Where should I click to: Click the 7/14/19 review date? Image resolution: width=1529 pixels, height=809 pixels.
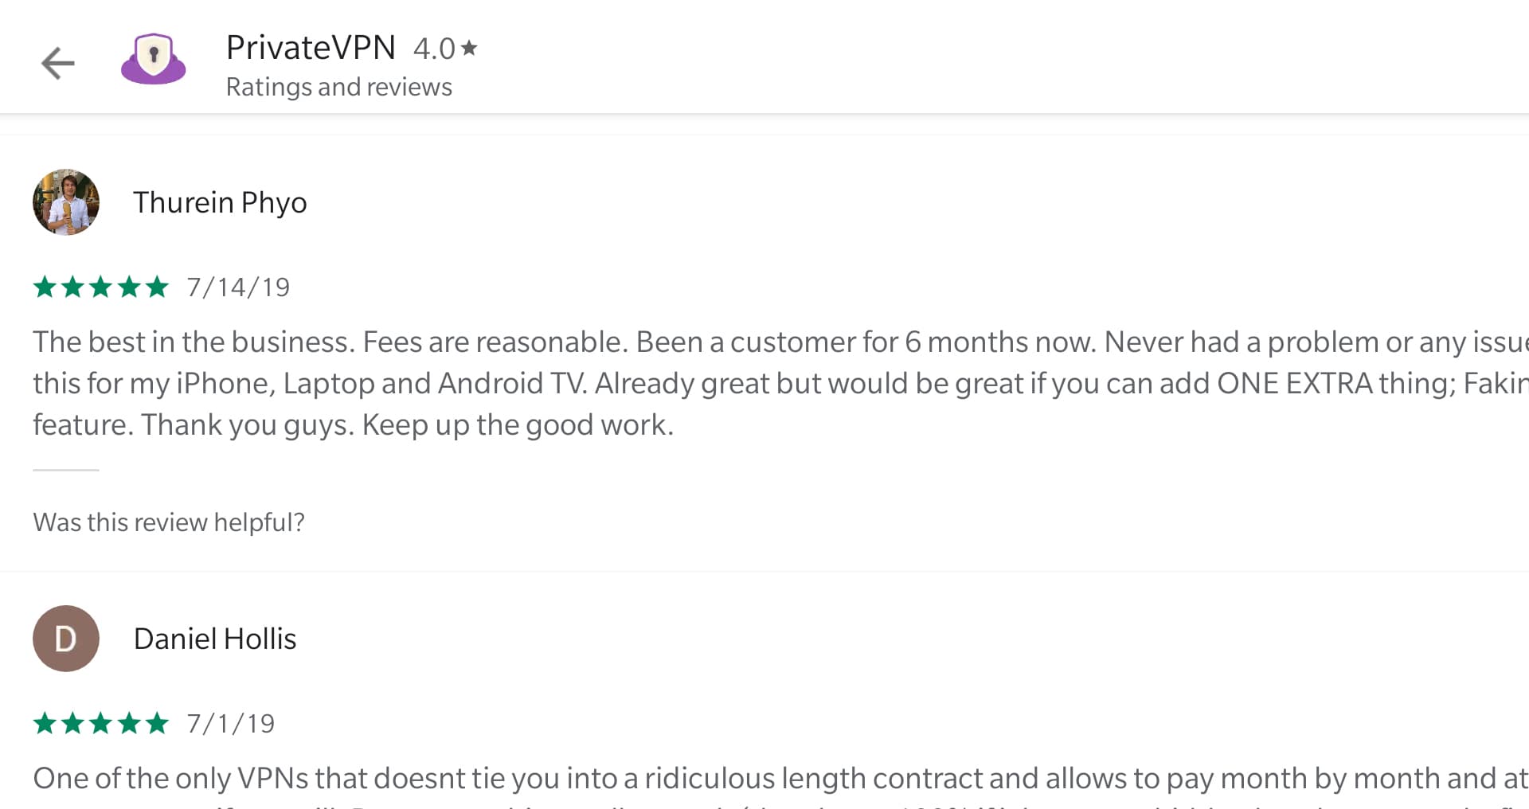(x=238, y=287)
